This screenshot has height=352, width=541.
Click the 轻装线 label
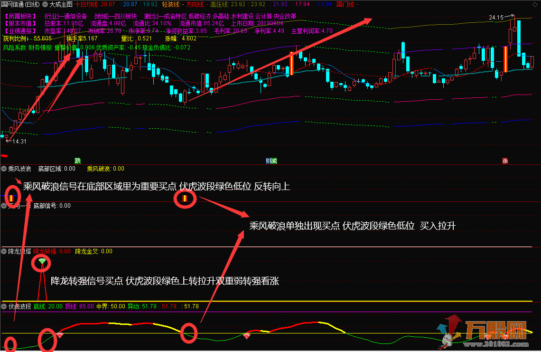(x=172, y=4)
